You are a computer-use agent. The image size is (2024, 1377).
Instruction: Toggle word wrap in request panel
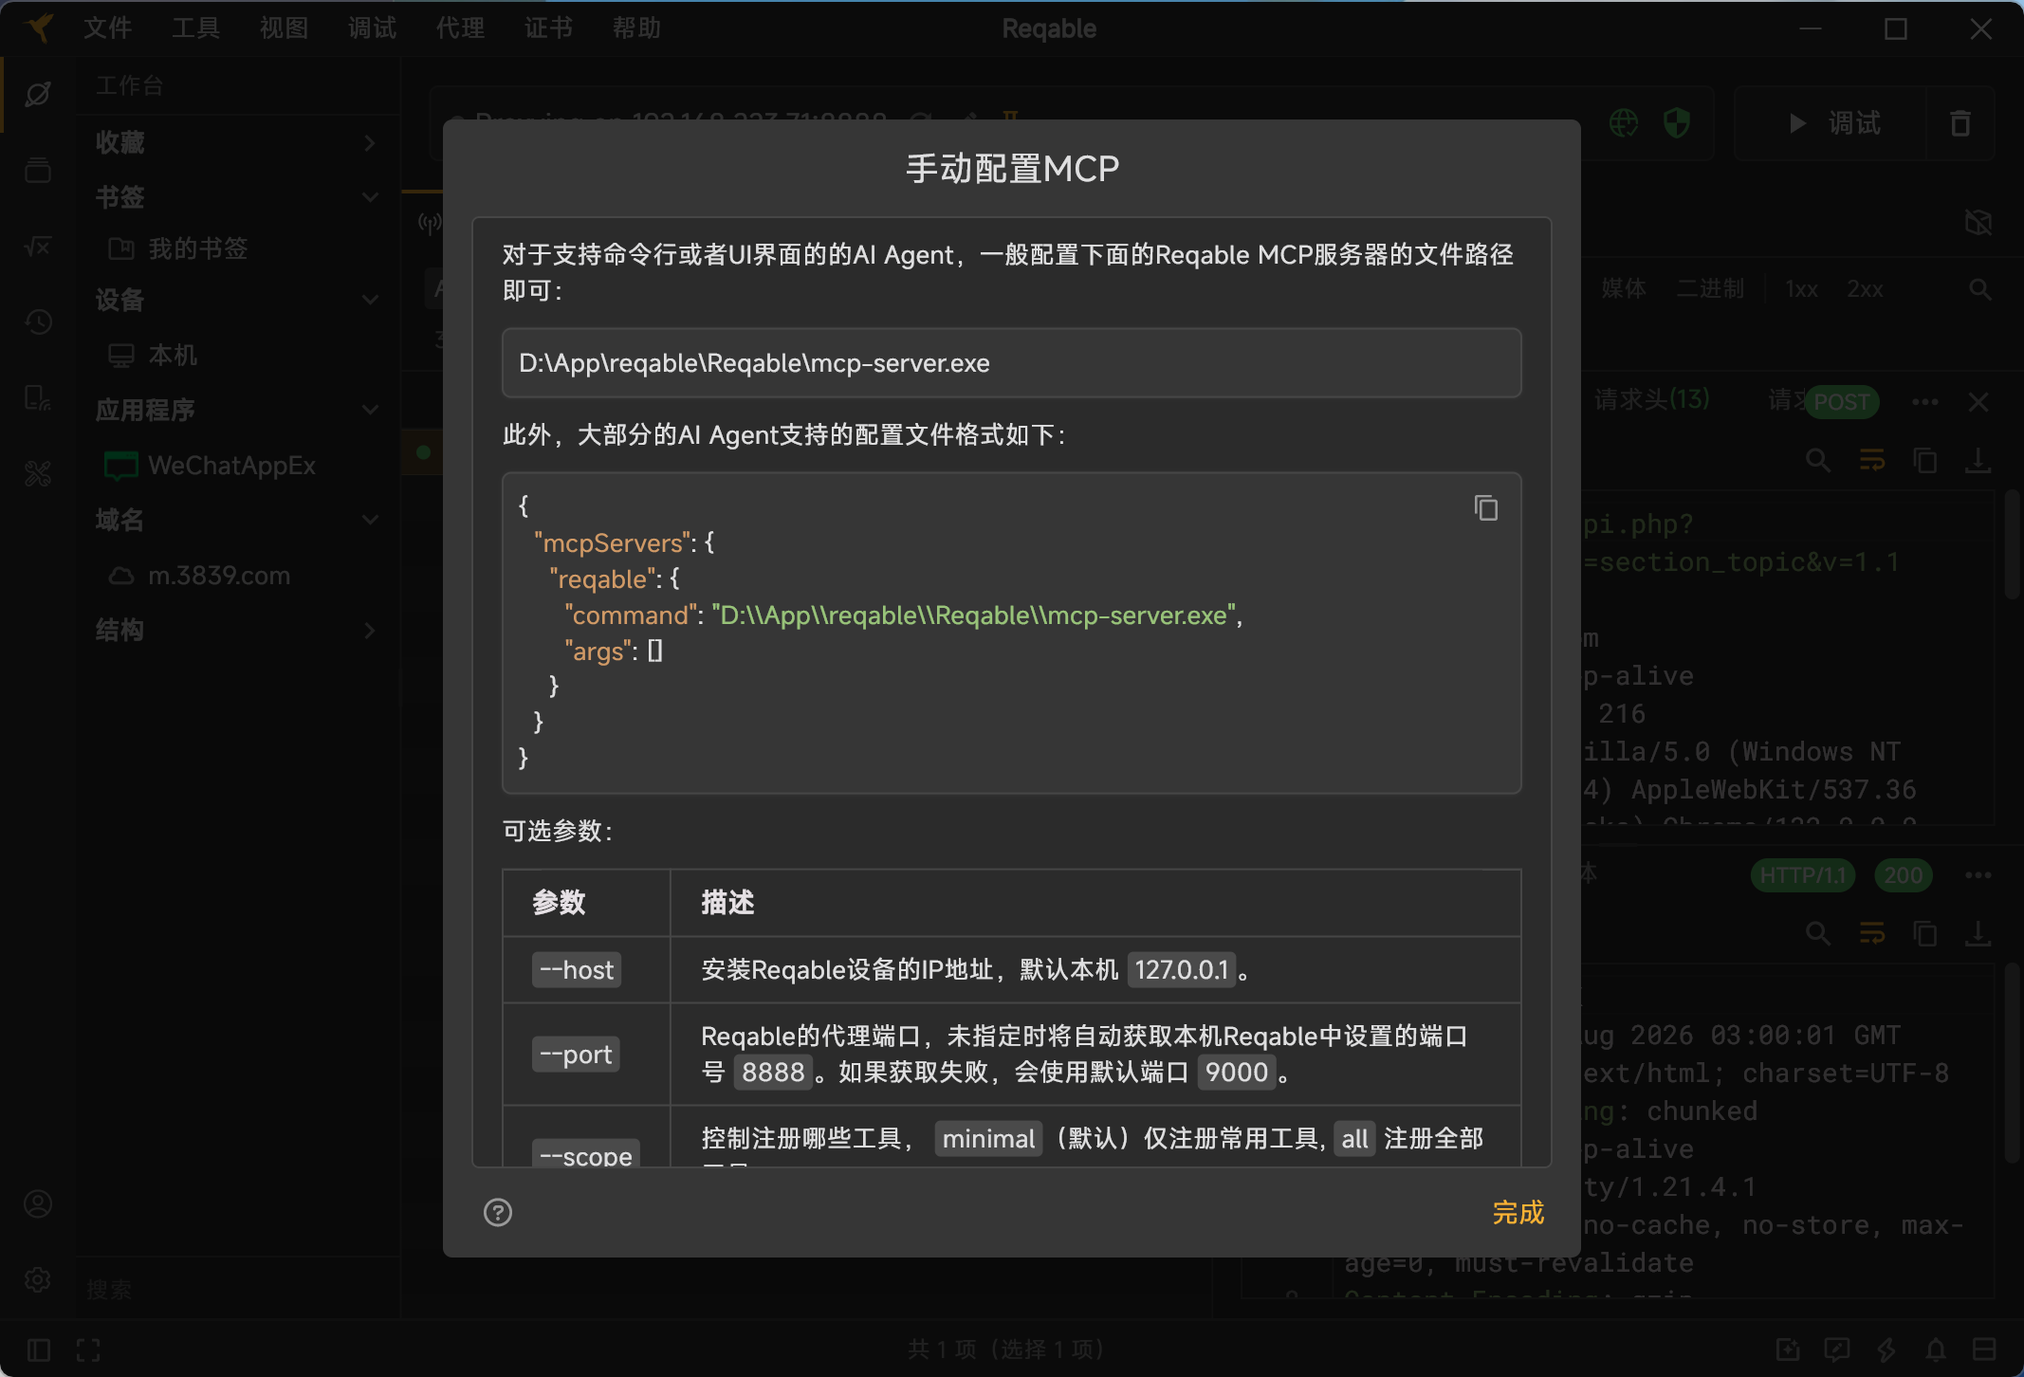tap(1871, 461)
